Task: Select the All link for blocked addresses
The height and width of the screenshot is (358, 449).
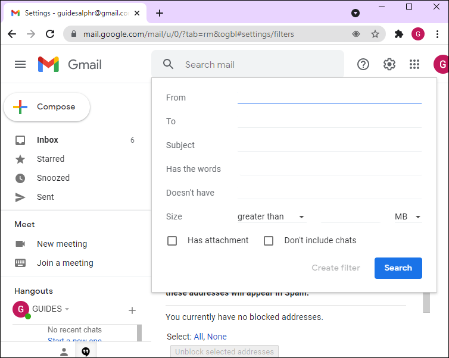Action: (x=198, y=337)
